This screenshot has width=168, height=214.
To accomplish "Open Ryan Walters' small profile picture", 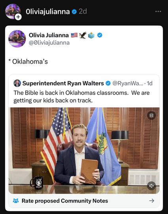I will tap(17, 83).
